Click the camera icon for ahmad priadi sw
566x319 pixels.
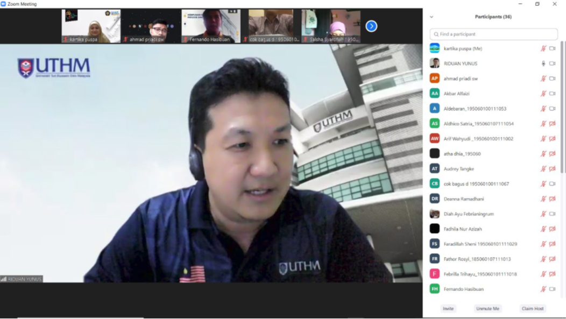coord(553,79)
